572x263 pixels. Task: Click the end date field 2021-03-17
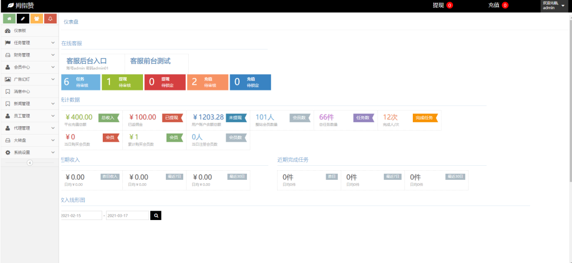coord(128,216)
